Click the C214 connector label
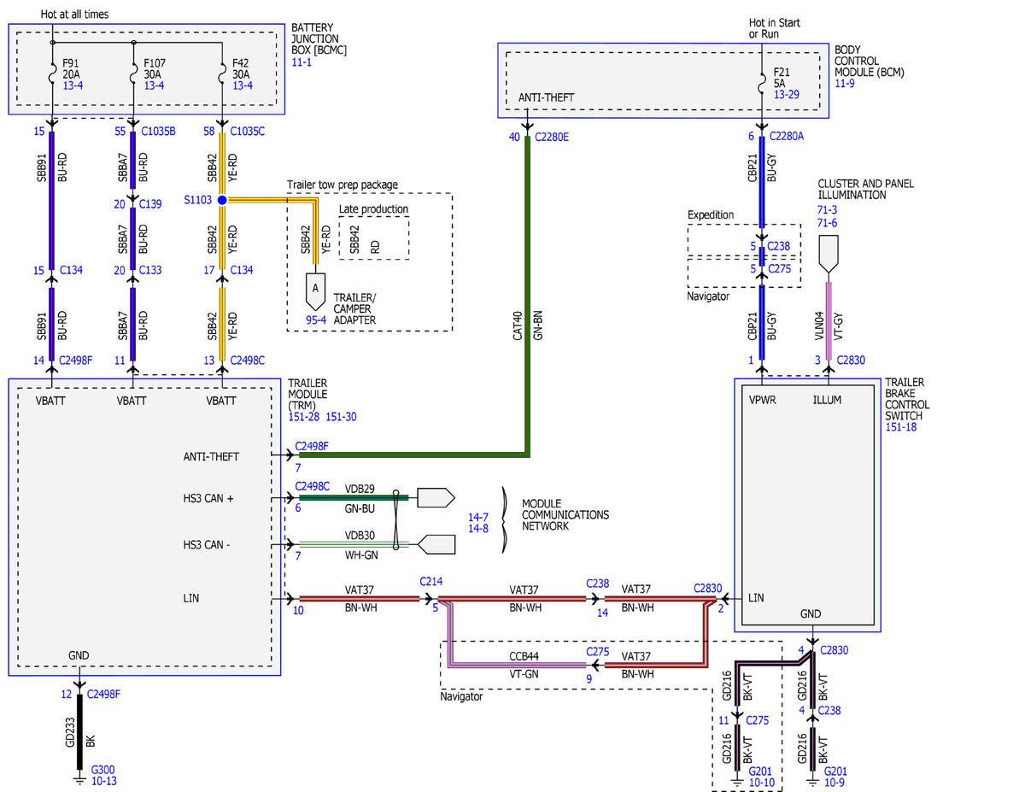Screen dimensions: 1025x792 [x=430, y=581]
